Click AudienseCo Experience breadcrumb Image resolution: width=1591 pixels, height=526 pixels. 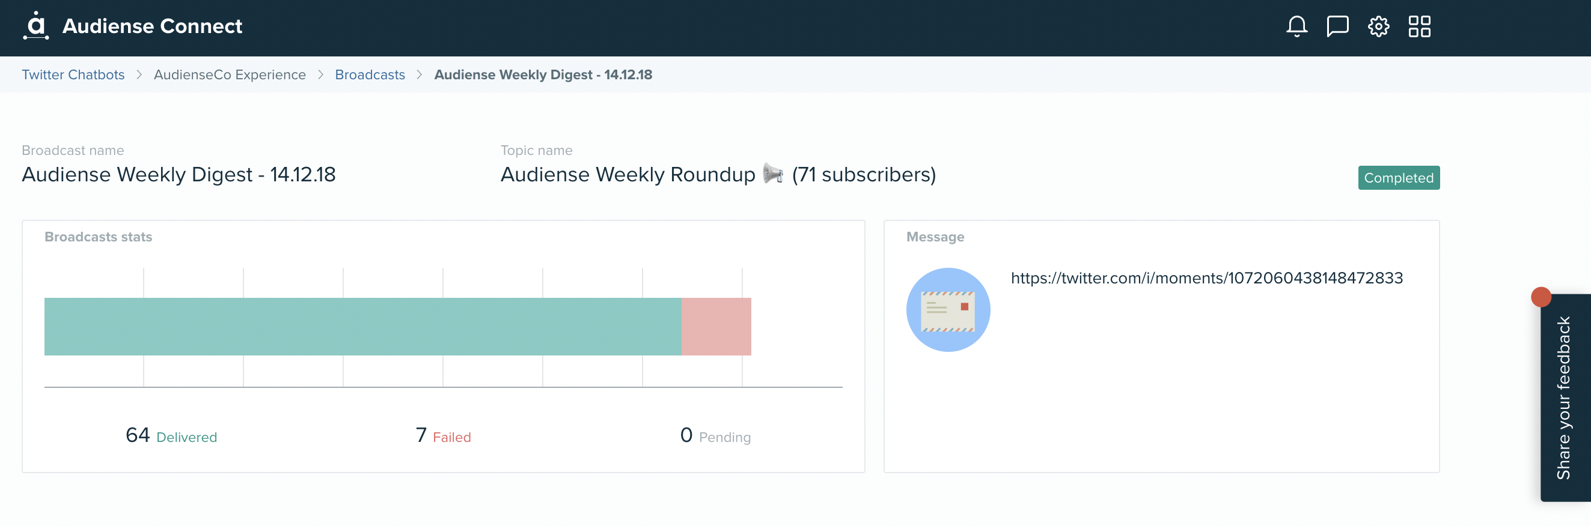(230, 74)
